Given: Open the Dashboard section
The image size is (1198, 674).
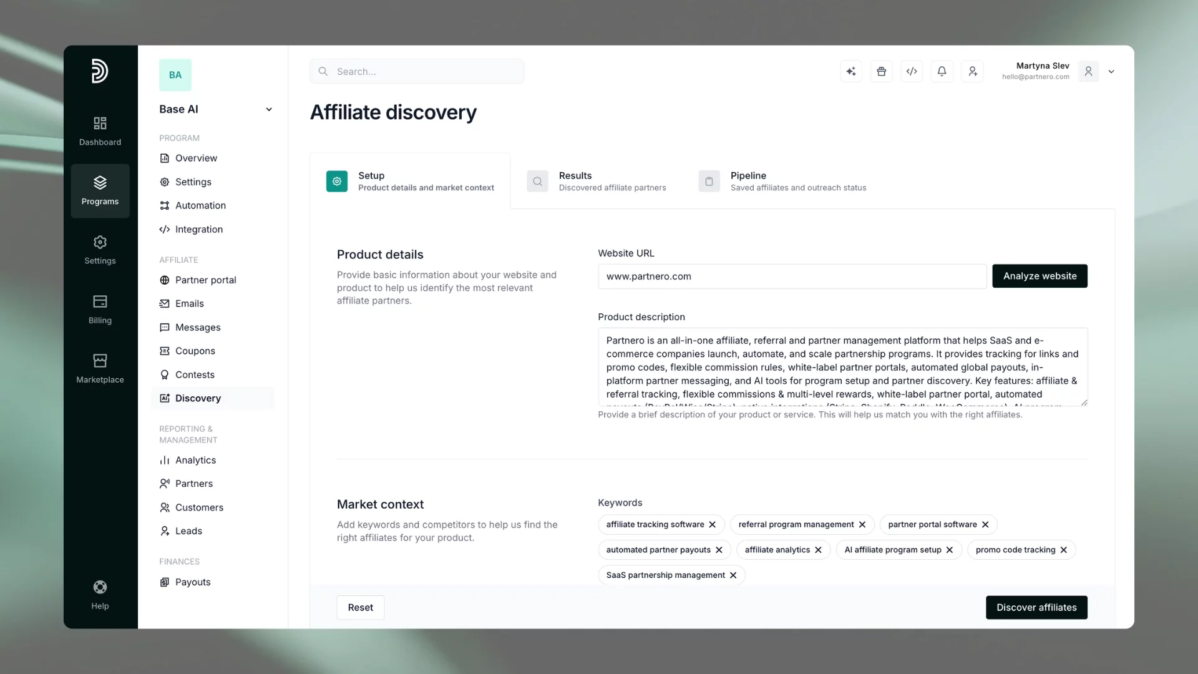Looking at the screenshot, I should tap(100, 131).
